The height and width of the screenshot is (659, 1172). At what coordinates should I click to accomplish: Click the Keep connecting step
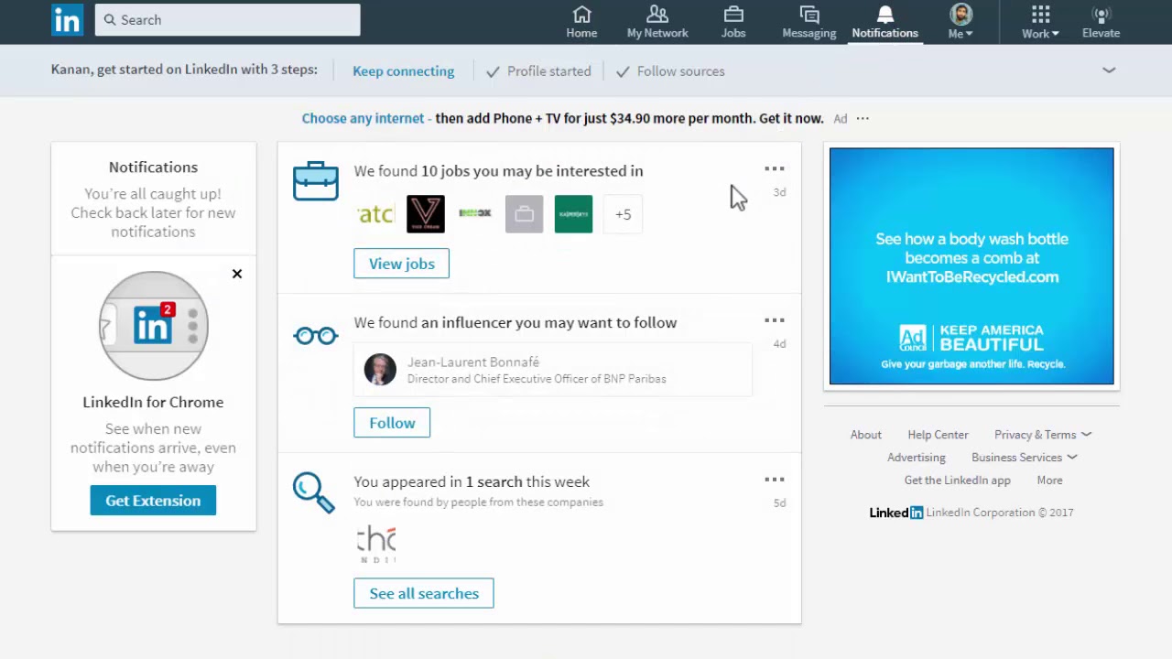(x=403, y=71)
